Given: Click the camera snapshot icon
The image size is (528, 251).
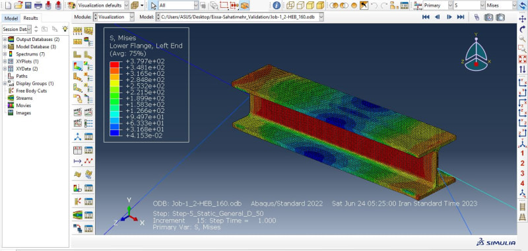Looking at the screenshot, I should (x=501, y=17).
